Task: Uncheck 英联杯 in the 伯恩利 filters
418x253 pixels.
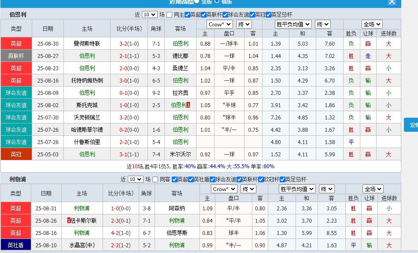Action: [203, 14]
